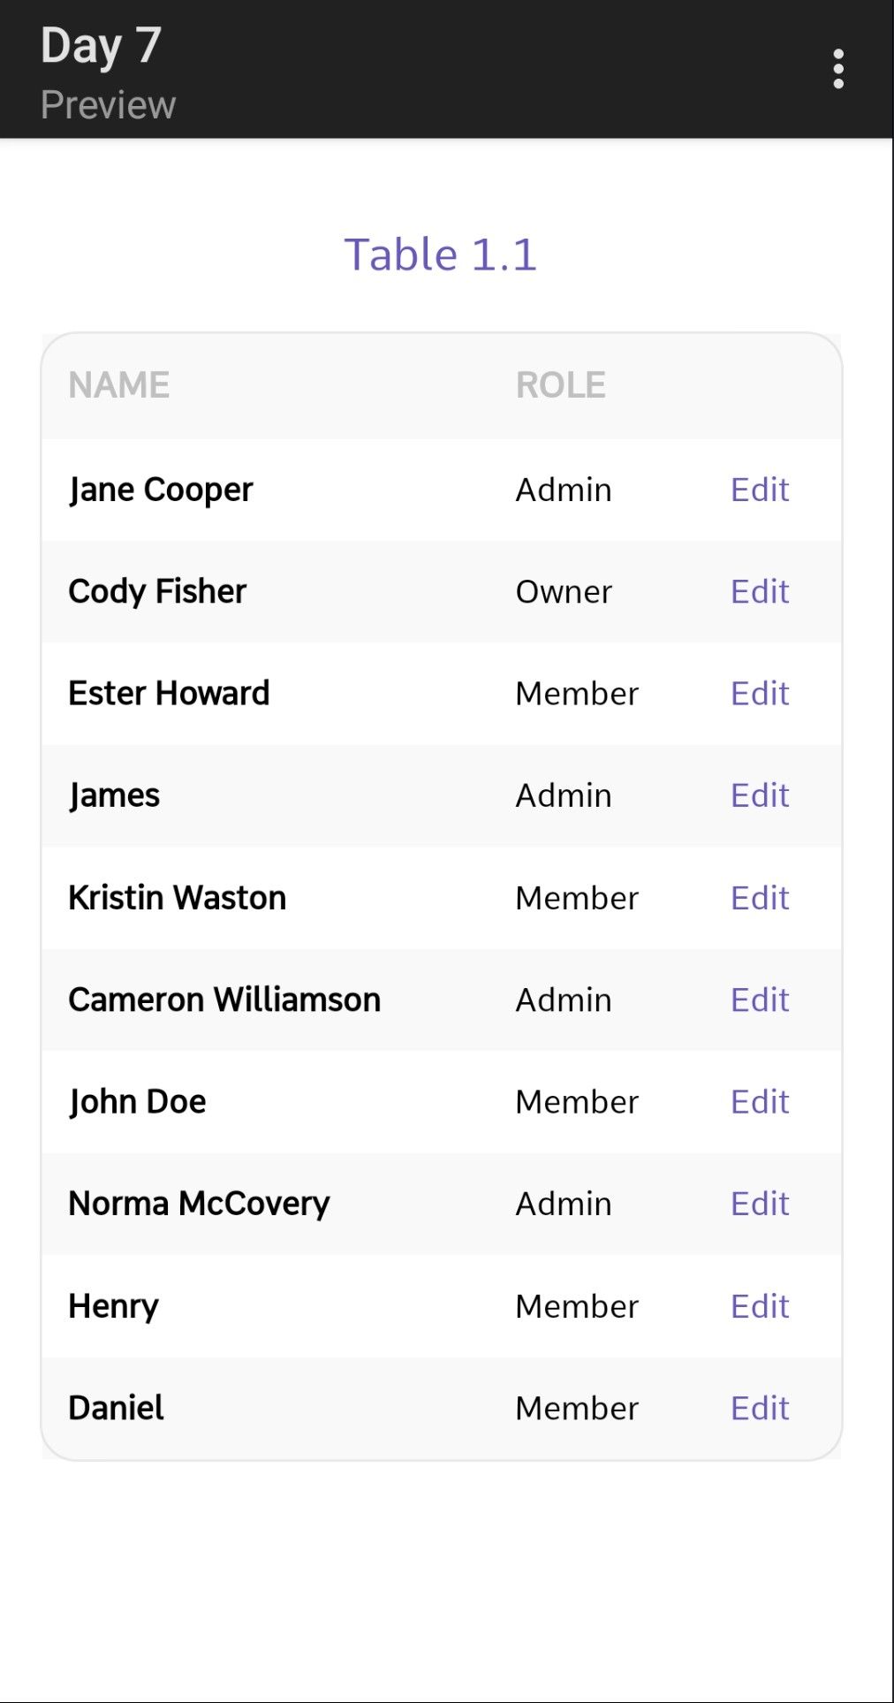Edit Cody Fisher's entry
Screen dimensions: 894x1703
pyautogui.click(x=760, y=591)
